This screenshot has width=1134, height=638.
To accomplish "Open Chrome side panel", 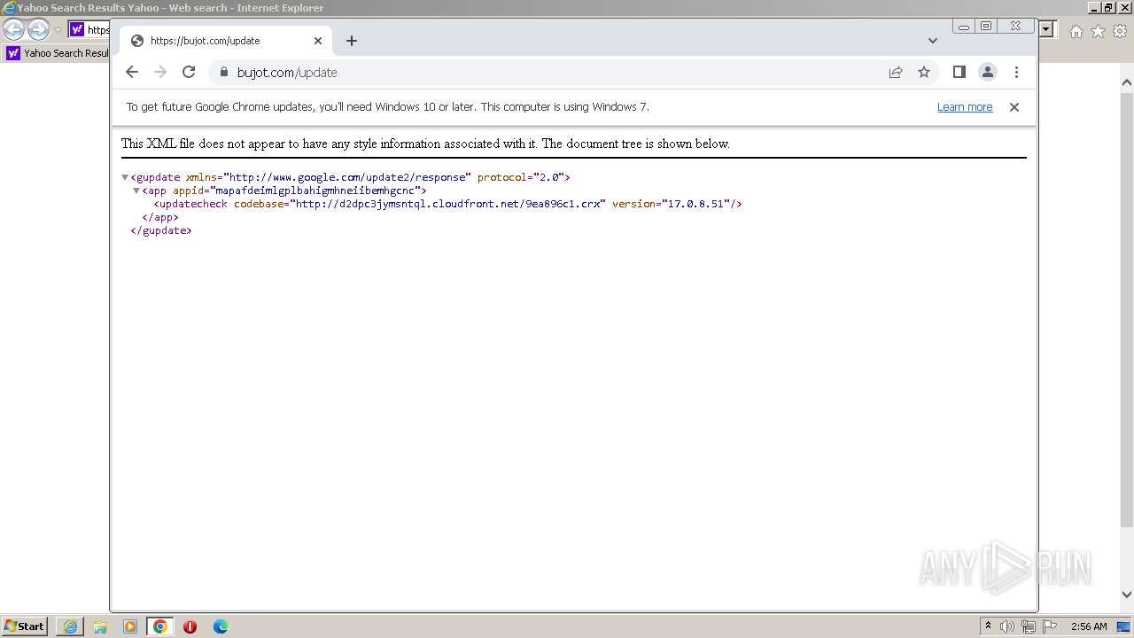I will tap(959, 73).
